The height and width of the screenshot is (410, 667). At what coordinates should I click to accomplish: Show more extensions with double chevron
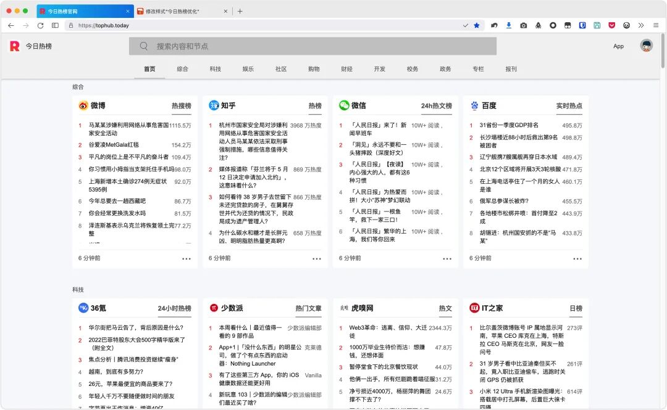(x=641, y=25)
